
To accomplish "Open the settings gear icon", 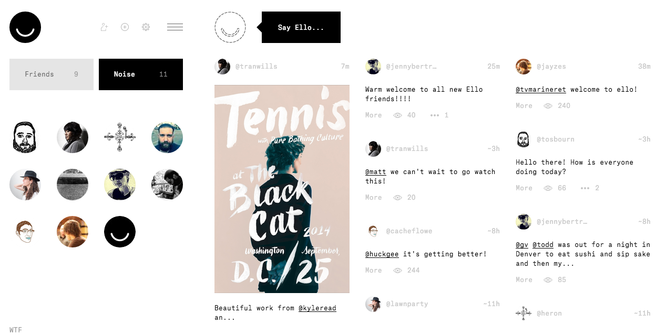I will 146,27.
